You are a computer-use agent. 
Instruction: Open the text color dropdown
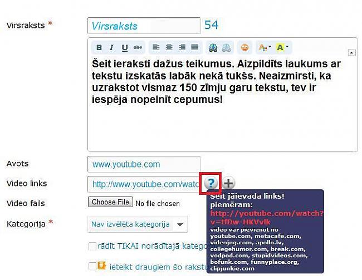265,47
